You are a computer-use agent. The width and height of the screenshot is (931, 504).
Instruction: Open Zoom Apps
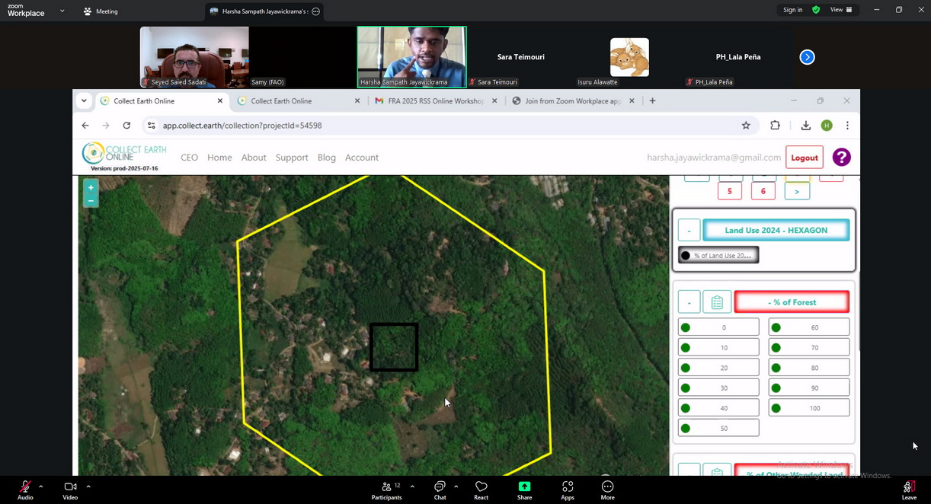pyautogui.click(x=568, y=490)
